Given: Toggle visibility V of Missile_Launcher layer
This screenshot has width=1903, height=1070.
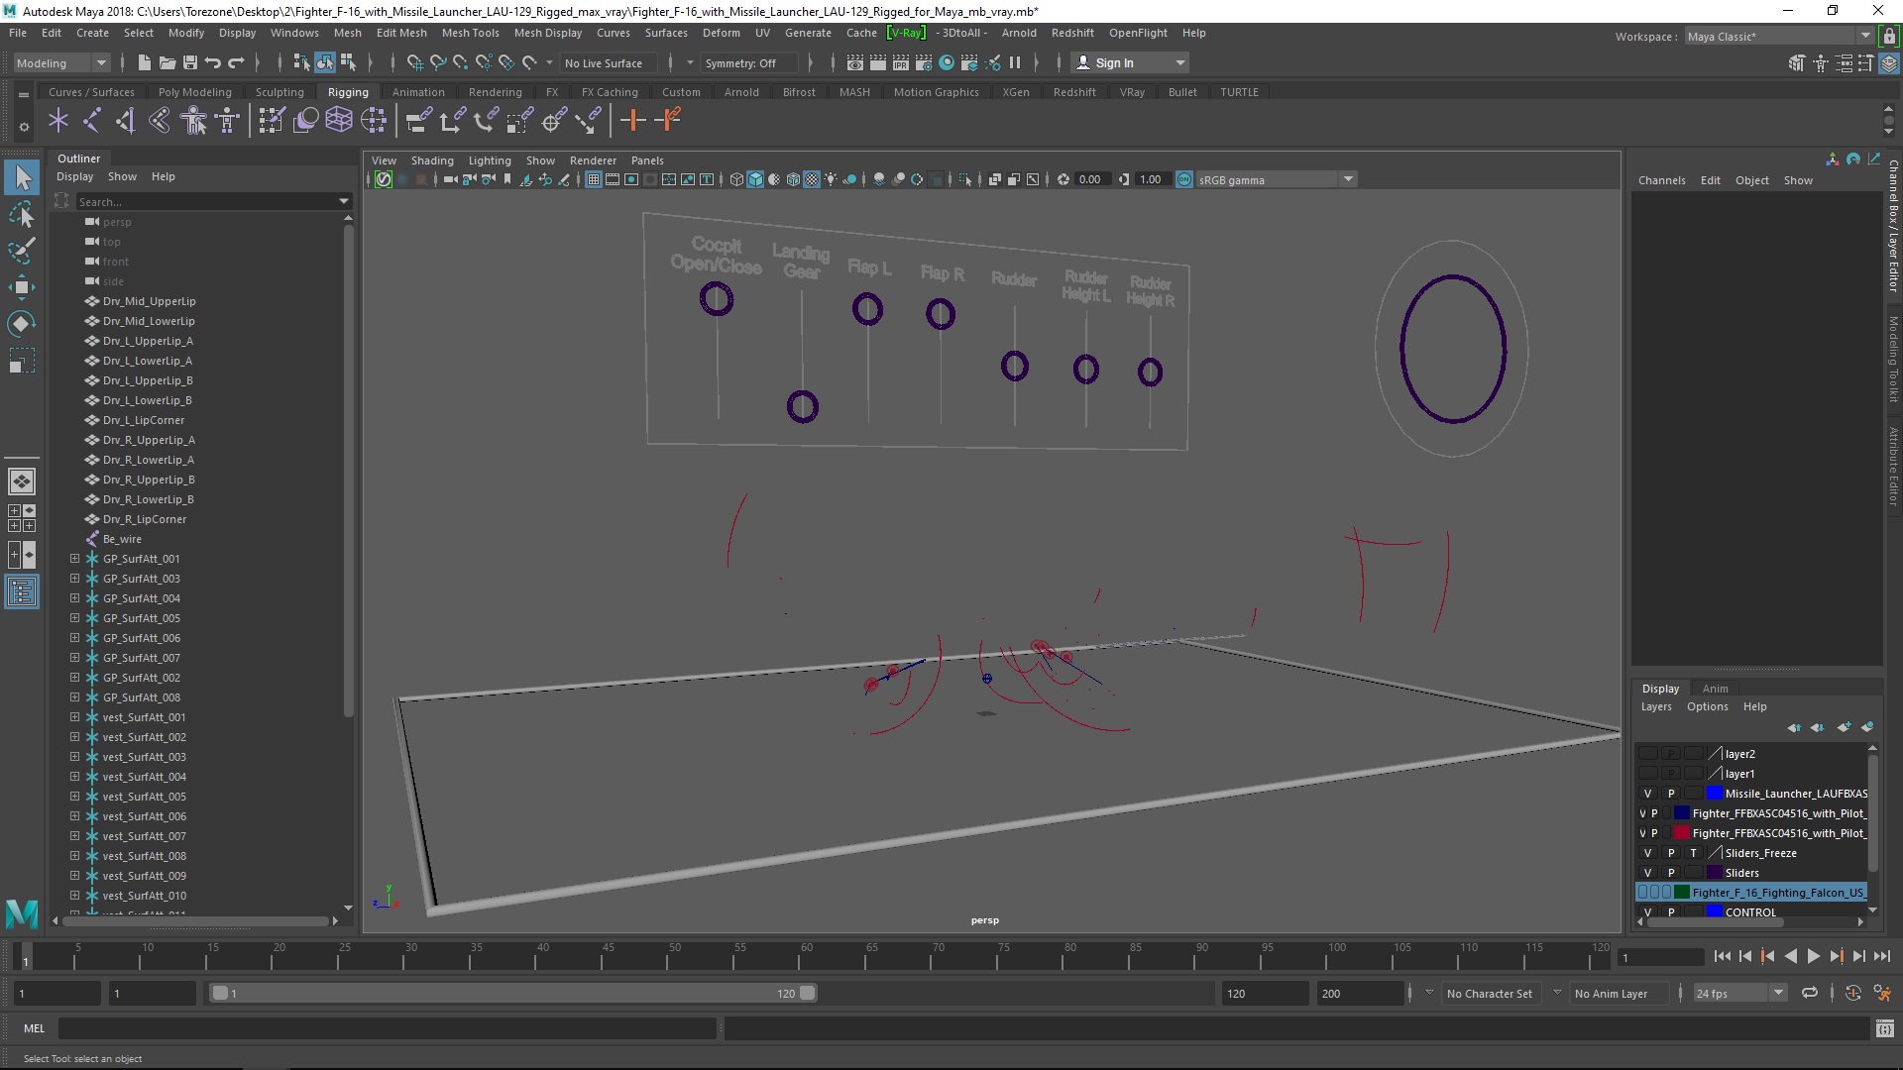Looking at the screenshot, I should (1648, 794).
